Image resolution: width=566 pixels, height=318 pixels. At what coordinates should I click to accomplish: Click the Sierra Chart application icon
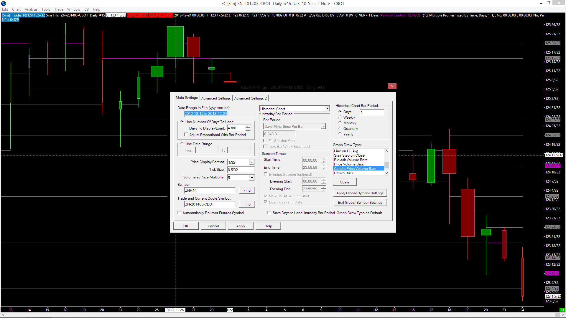click(x=4, y=4)
